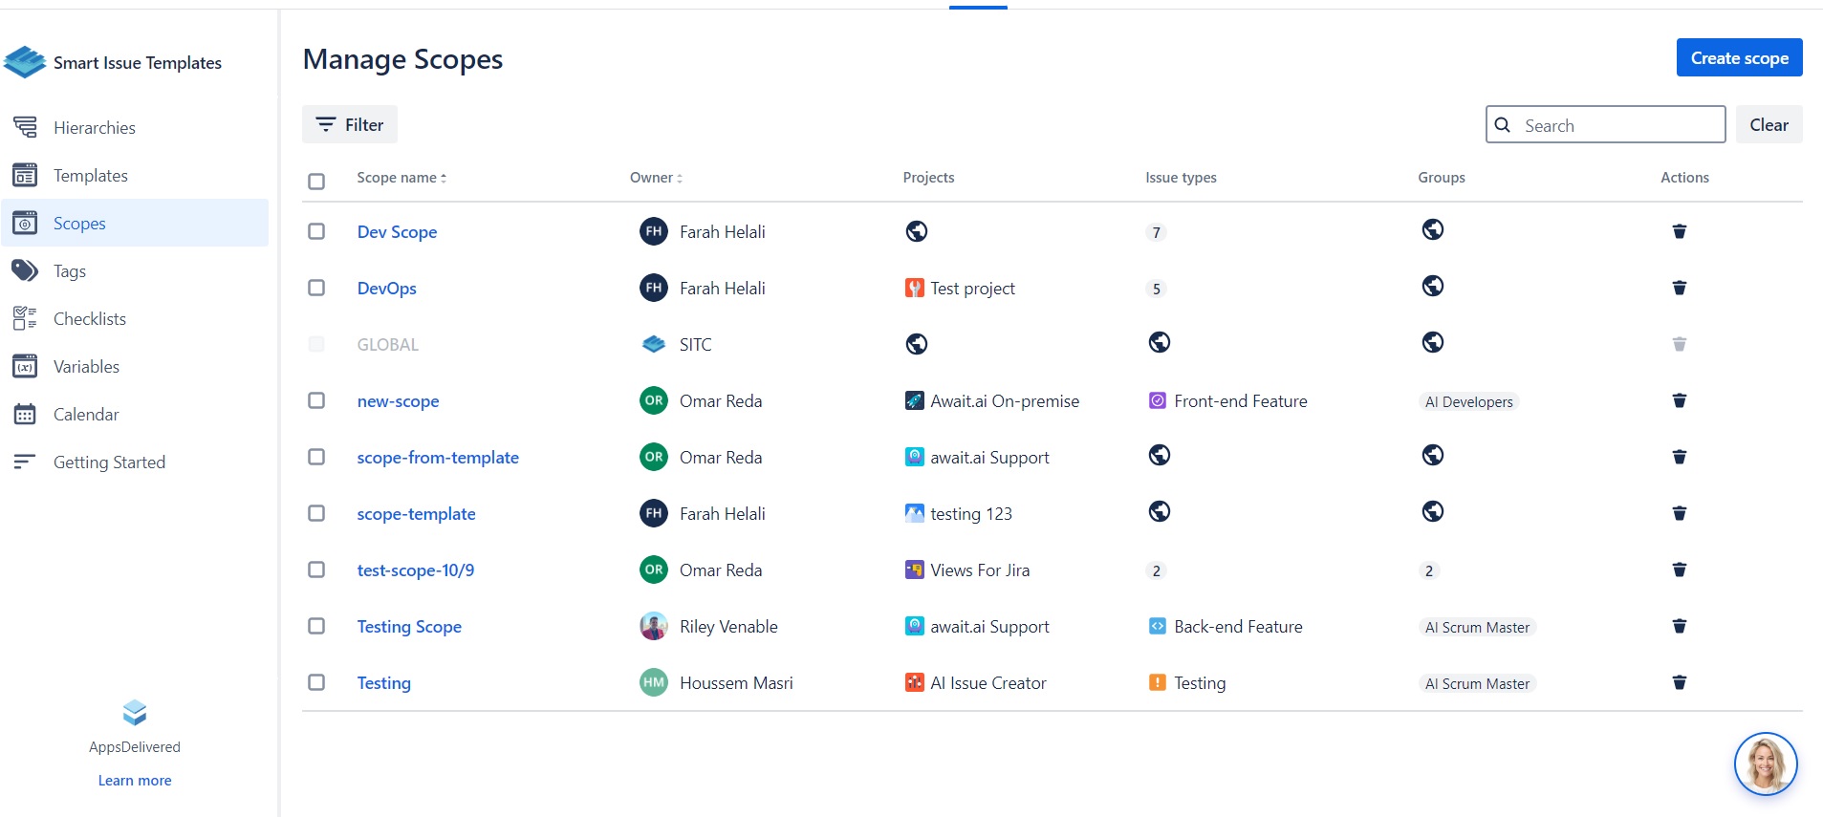The height and width of the screenshot is (817, 1823).
Task: Click the Calendar sidebar icon
Action: point(25,414)
